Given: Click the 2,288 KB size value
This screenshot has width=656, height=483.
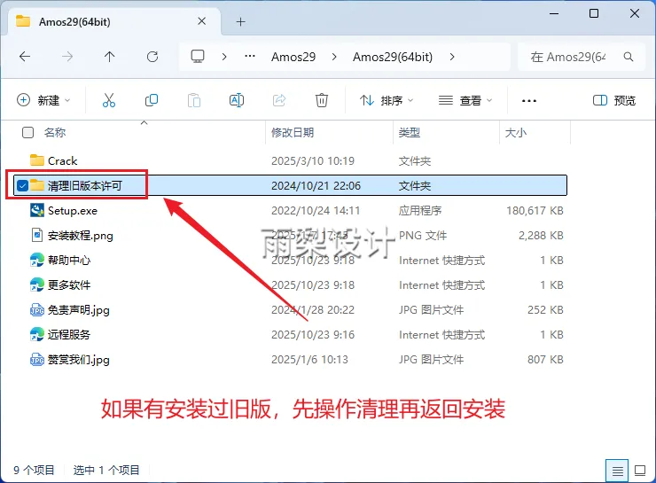Looking at the screenshot, I should pos(541,236).
